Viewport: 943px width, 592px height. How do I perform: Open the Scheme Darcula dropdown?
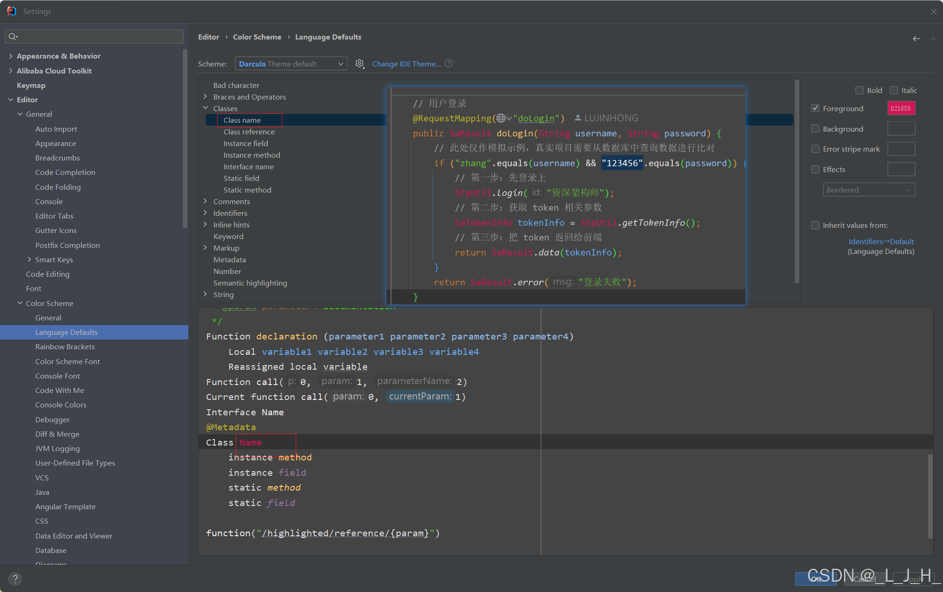coord(291,64)
